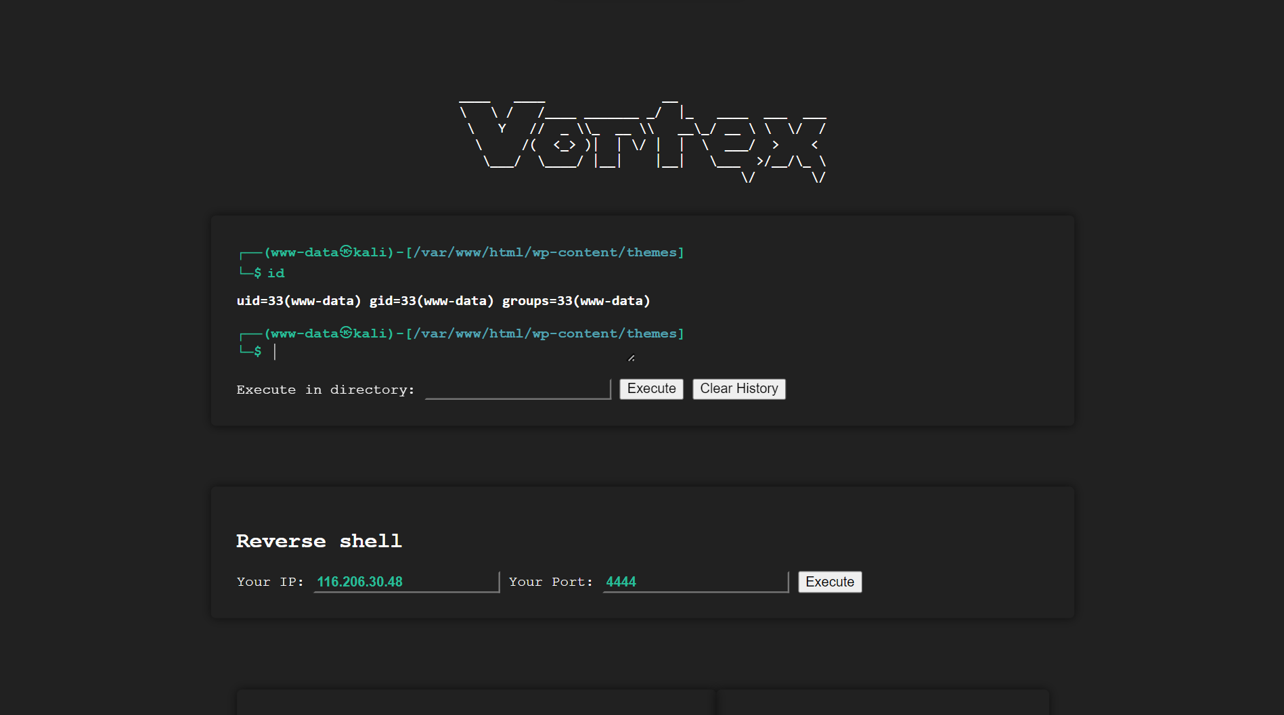Screen dimensions: 1284x715
Task: Click the Your IP input field
Action: click(406, 582)
